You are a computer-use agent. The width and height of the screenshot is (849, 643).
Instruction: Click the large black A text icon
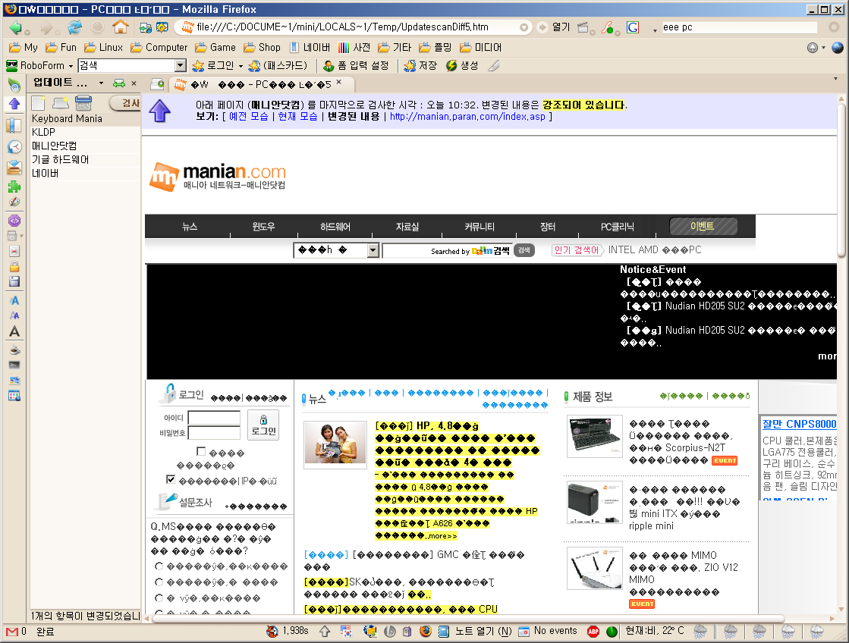[x=14, y=331]
